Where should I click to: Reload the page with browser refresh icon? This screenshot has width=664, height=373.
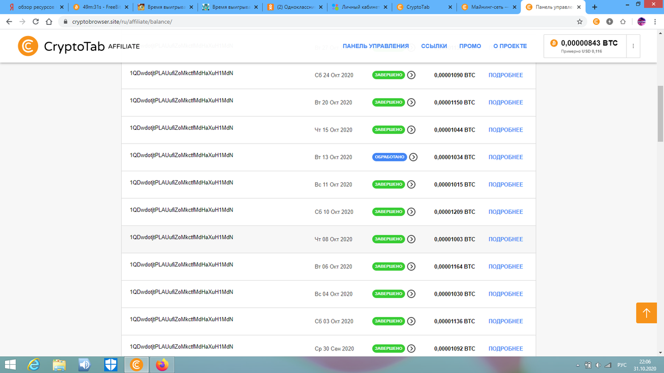point(35,22)
